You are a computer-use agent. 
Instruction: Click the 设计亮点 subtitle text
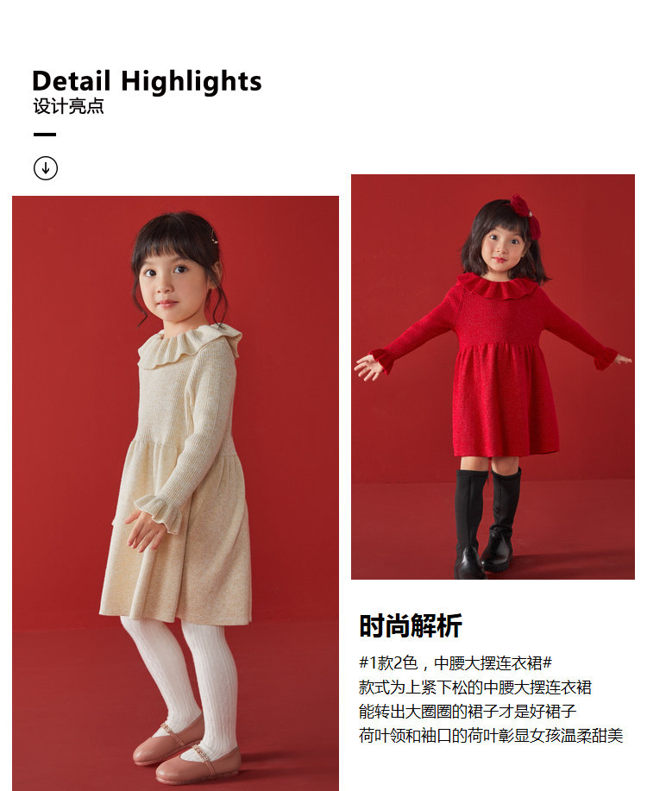69,106
